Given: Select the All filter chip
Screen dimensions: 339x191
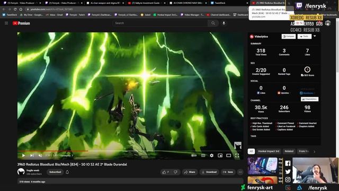Looking at the screenshot, I should click(x=251, y=151).
